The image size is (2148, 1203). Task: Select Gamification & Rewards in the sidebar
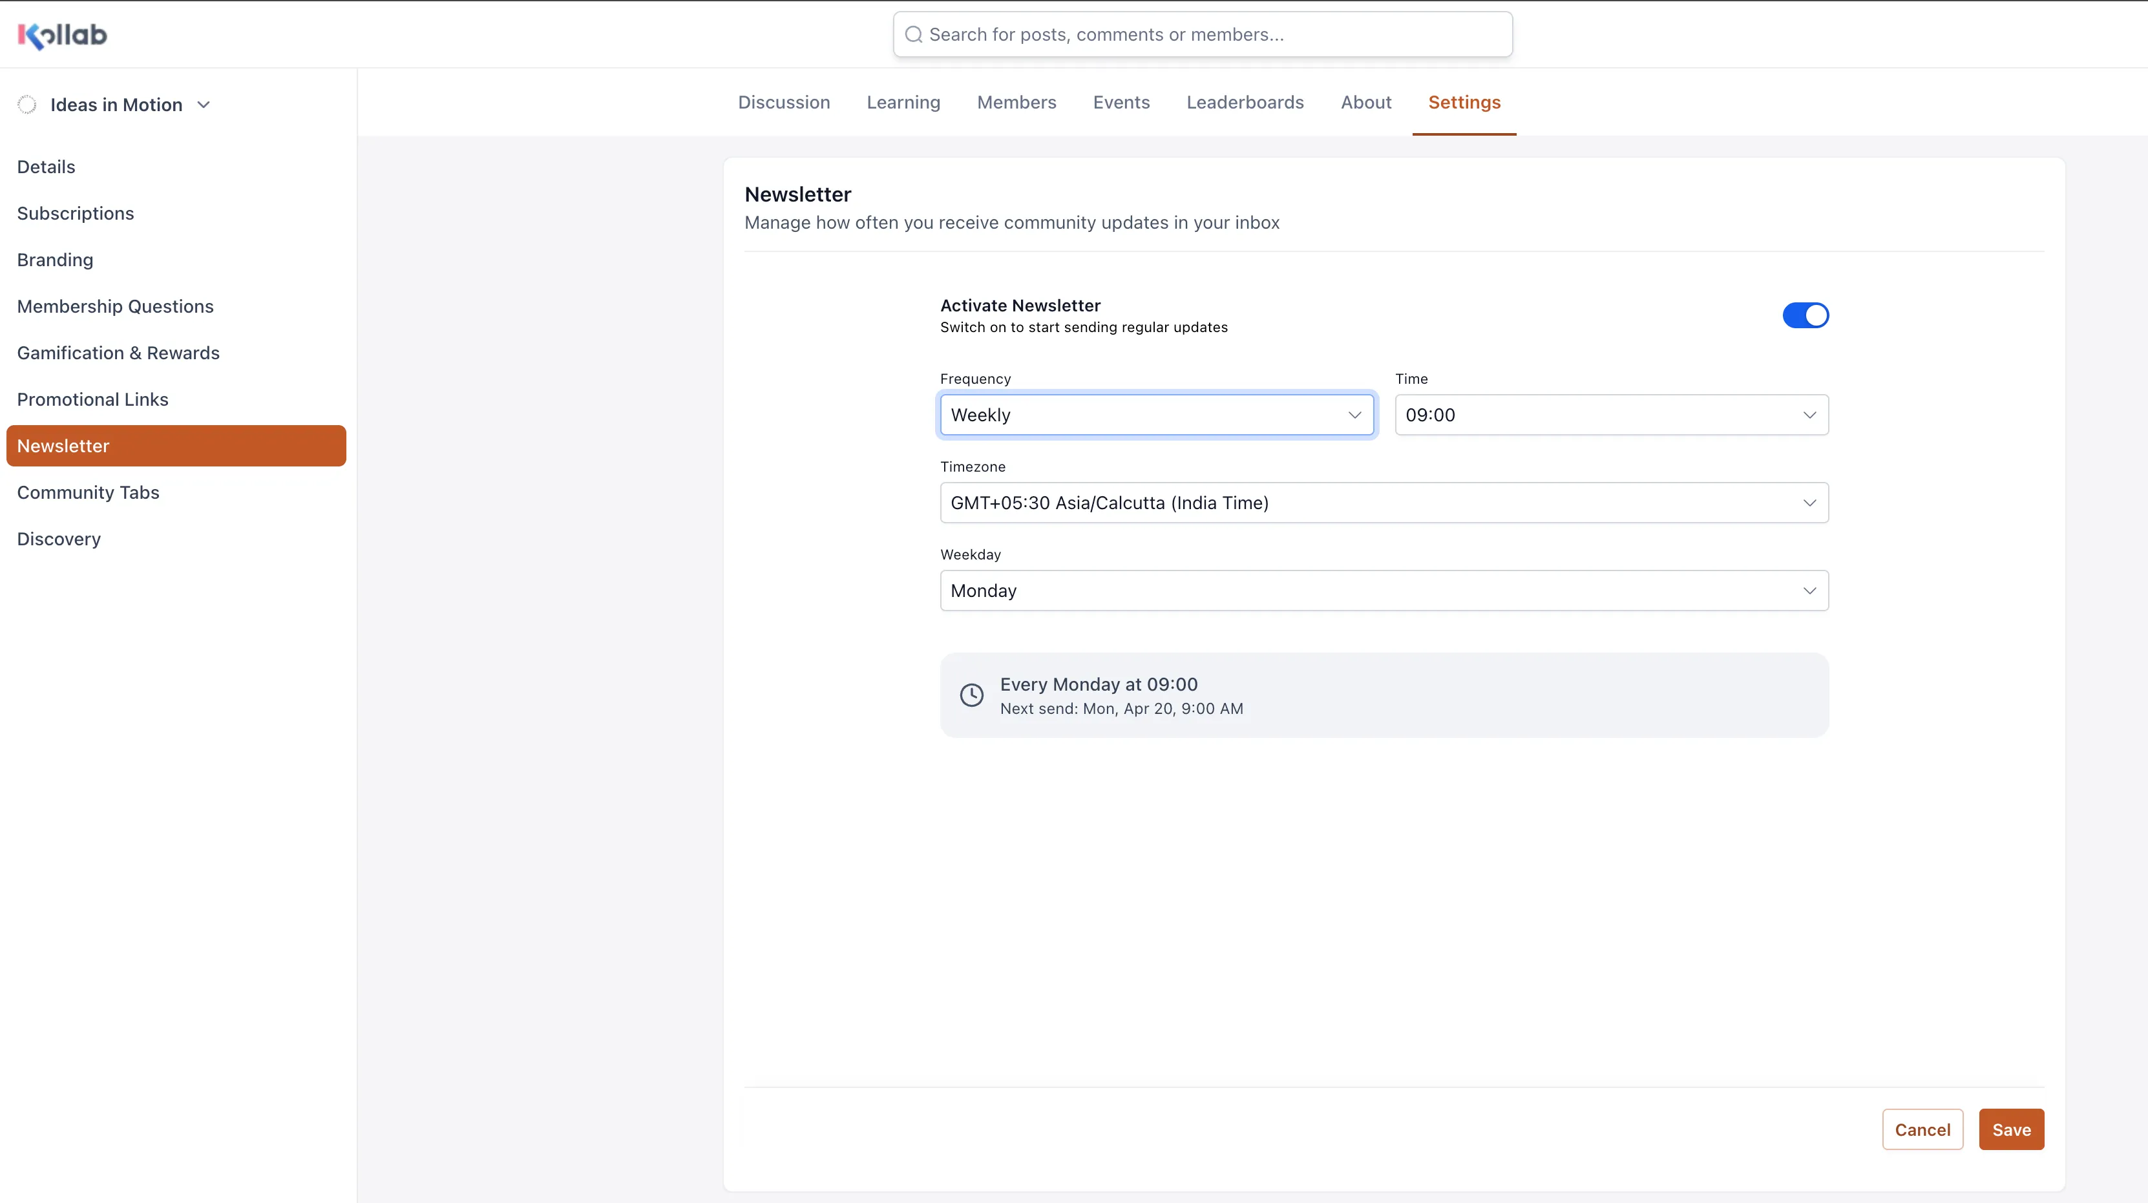pos(118,353)
